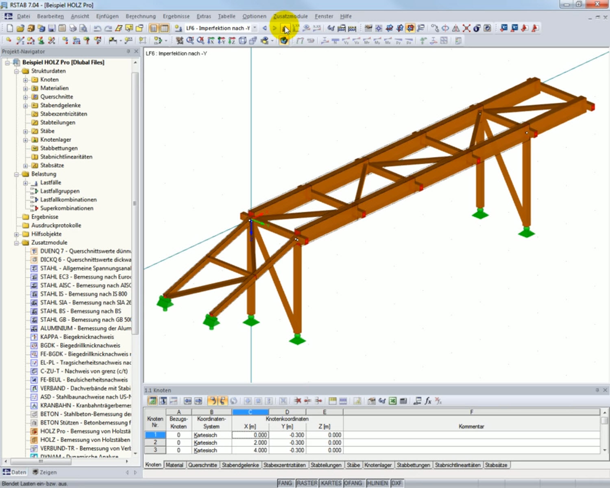Viewport: 610px width, 488px height.
Task: Select STAHL EC3 module in navigator
Action: (x=81, y=277)
